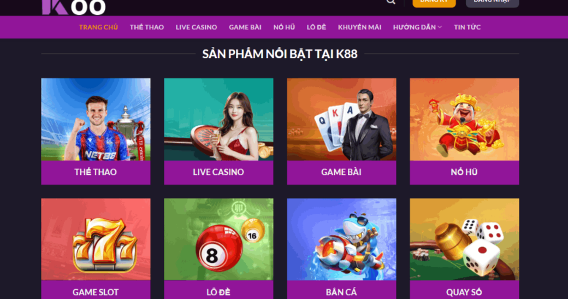The width and height of the screenshot is (568, 299).
Task: Expand the Hướng Dẫn dropdown chevron
Action: [x=440, y=27]
